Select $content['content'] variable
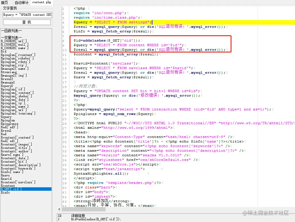Viewport: 295px width, 222px height. (x=17, y=137)
